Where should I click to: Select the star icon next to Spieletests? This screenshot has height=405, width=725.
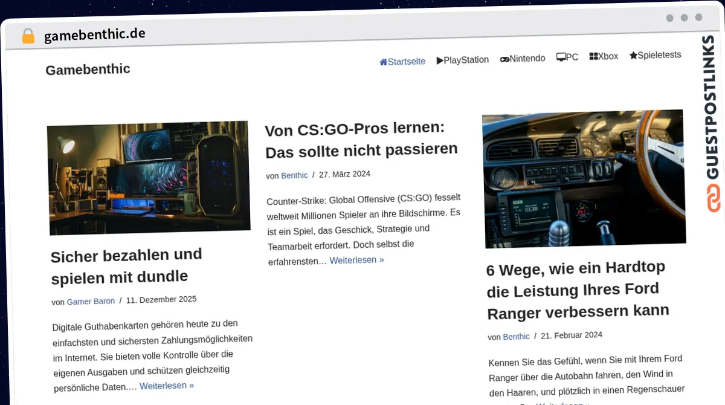633,54
